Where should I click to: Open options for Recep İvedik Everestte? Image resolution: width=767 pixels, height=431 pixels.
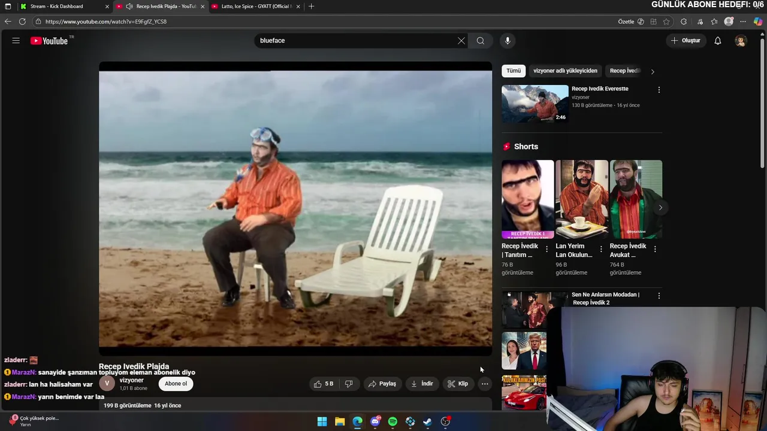[659, 90]
